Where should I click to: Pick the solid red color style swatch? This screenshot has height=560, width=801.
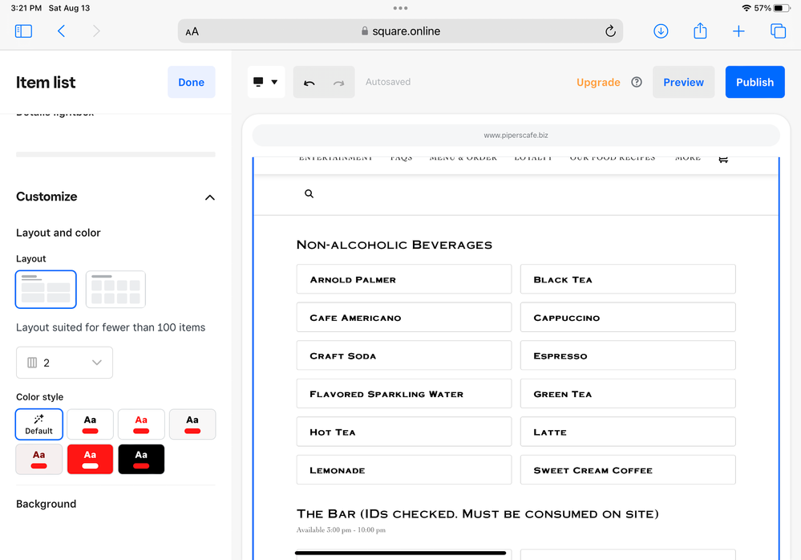pyautogui.click(x=90, y=459)
